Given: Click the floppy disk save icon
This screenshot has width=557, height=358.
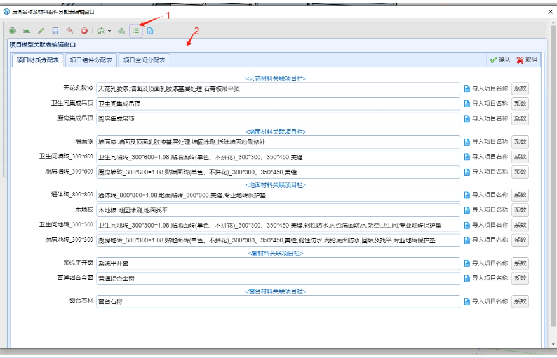Looking at the screenshot, I should 55,31.
